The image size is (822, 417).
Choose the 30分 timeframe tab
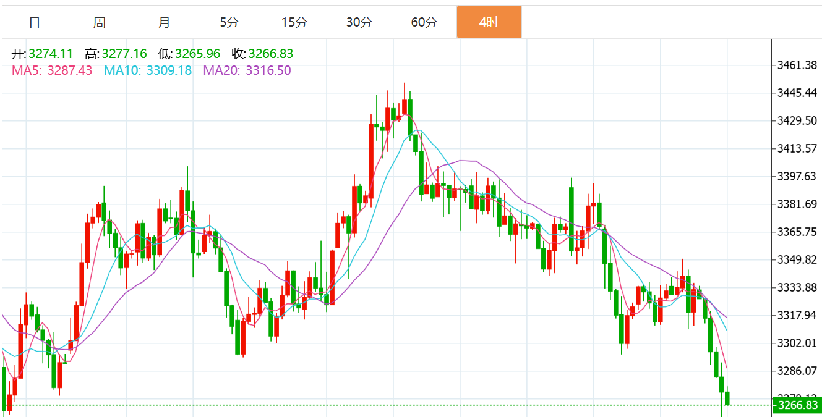coord(359,22)
